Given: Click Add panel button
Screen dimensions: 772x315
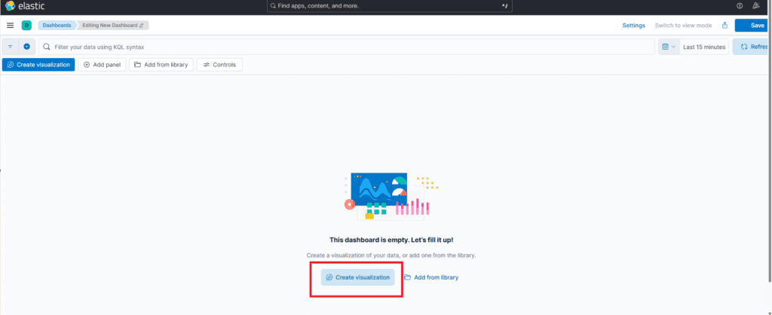Looking at the screenshot, I should (x=102, y=65).
